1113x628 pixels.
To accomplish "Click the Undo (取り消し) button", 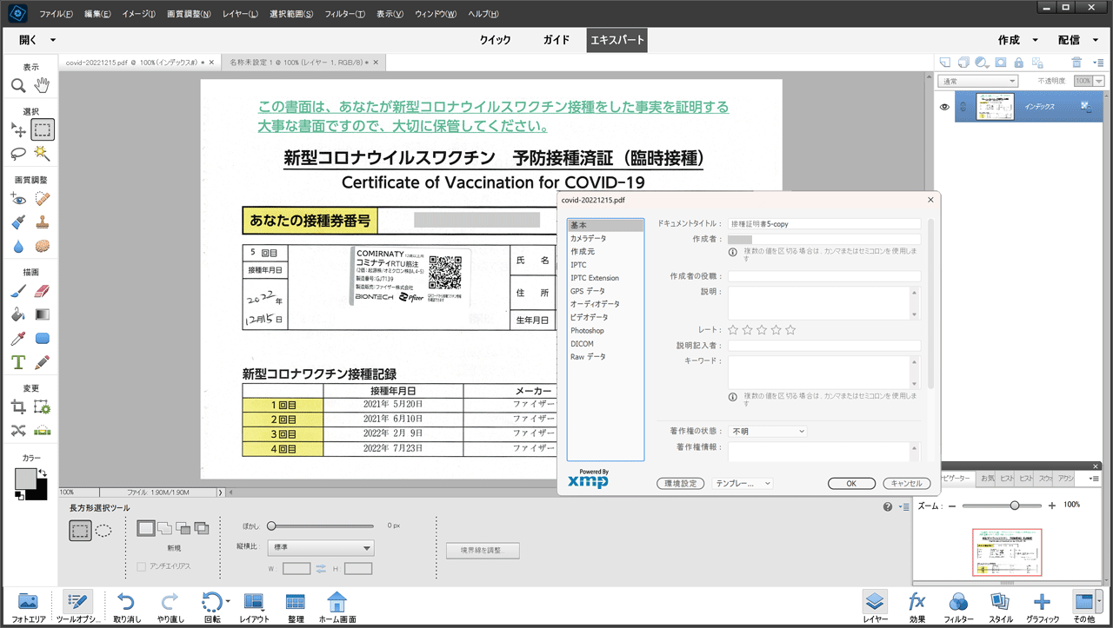I will 127,605.
